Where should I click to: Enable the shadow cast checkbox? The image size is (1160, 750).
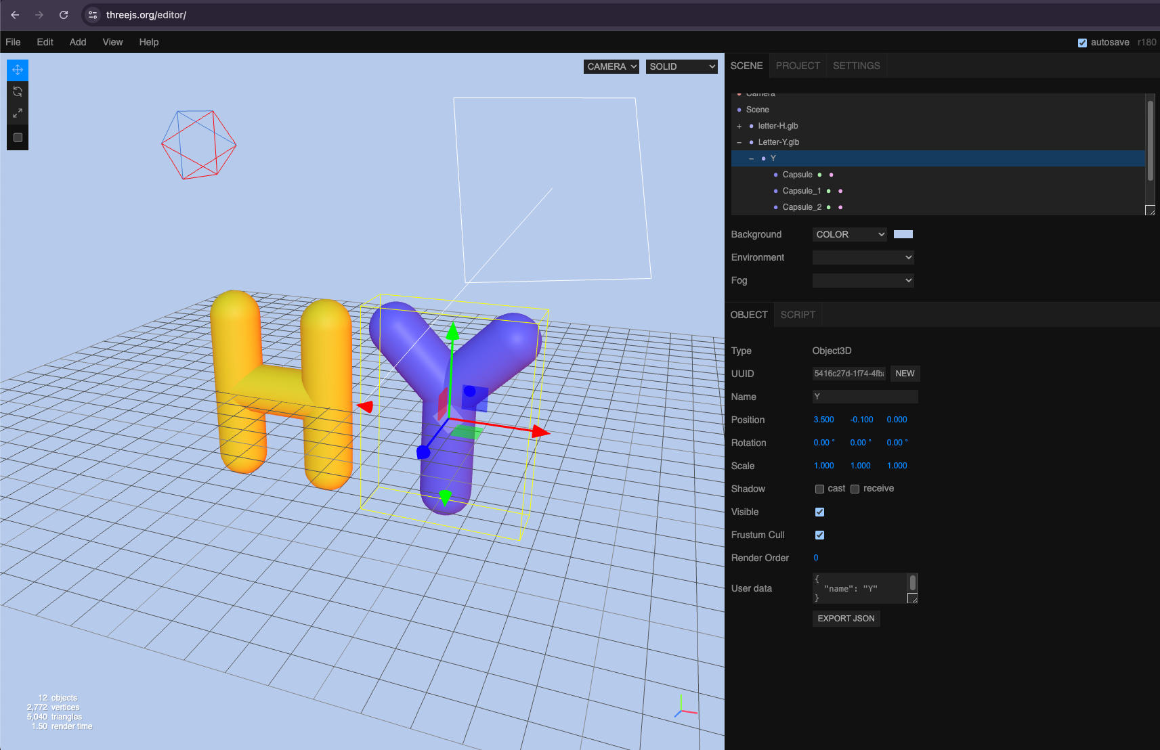(819, 489)
